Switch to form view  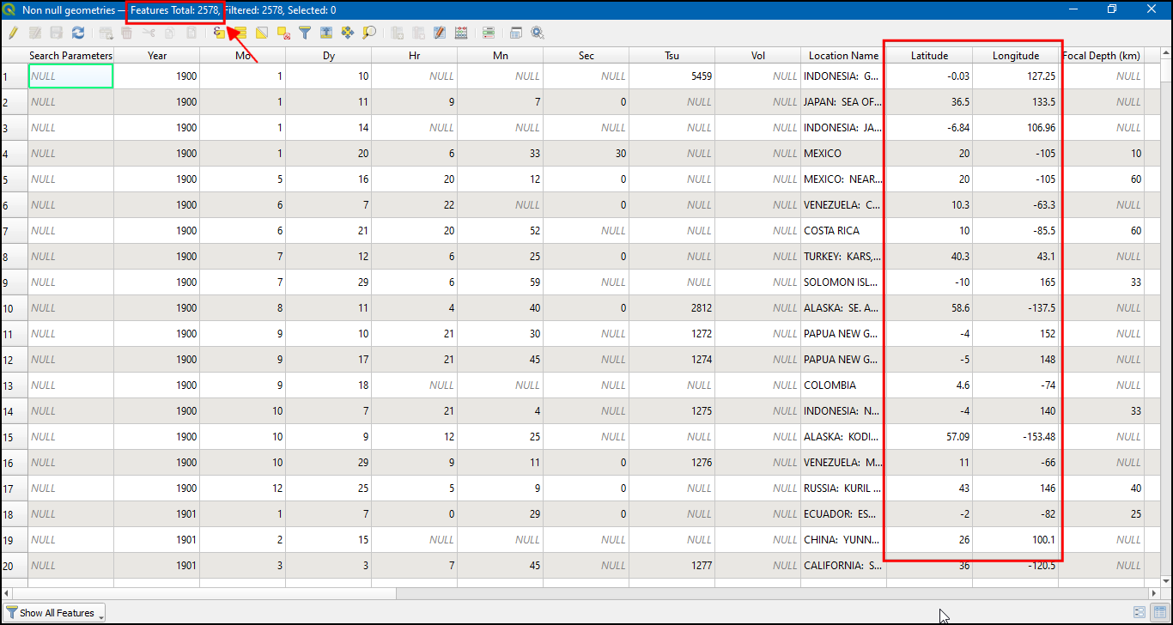click(x=1140, y=613)
